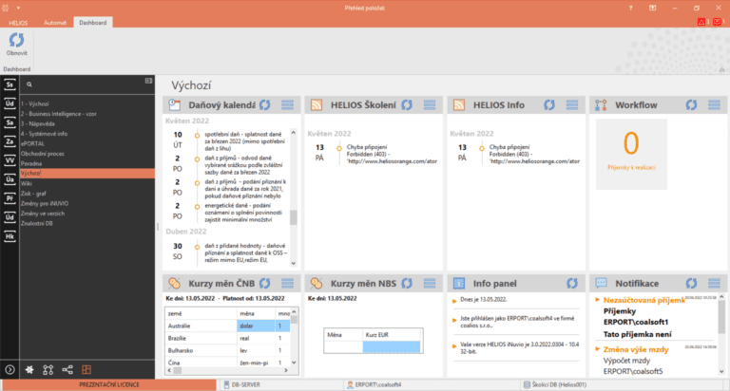Refresh the HELIOS Školení widget
Screen dimensions: 730x391
coord(407,105)
